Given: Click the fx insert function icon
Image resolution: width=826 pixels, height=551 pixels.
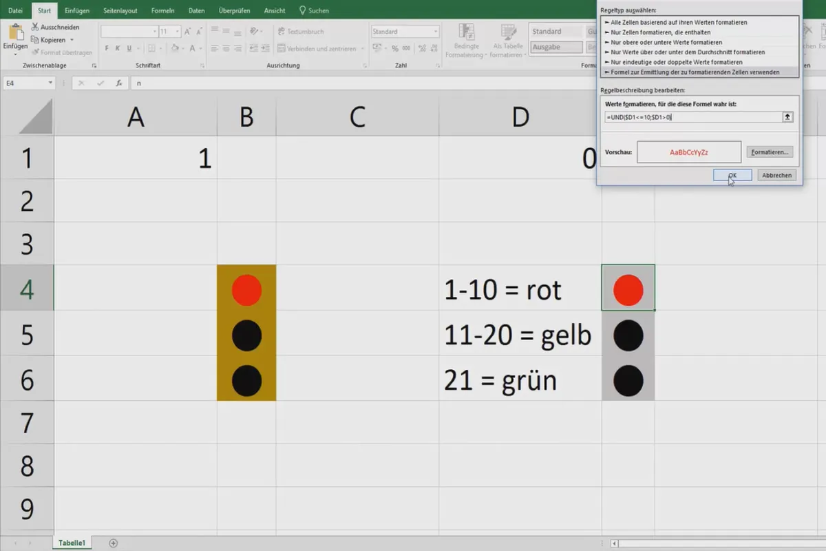Looking at the screenshot, I should [119, 83].
